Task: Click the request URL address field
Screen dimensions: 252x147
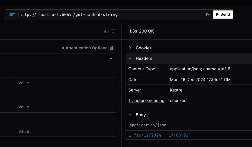Action: coord(110,15)
